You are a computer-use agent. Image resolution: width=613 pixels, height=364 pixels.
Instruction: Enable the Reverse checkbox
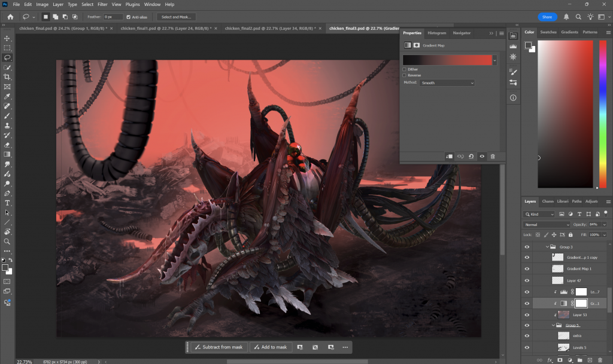click(x=404, y=75)
